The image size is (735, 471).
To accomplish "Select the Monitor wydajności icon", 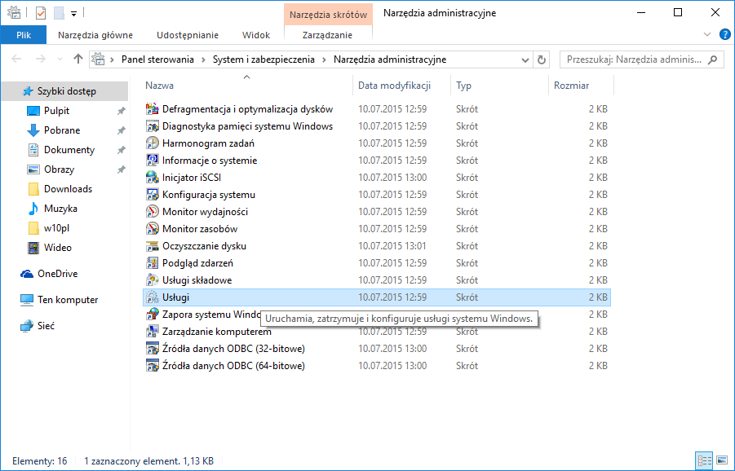I will pos(152,212).
